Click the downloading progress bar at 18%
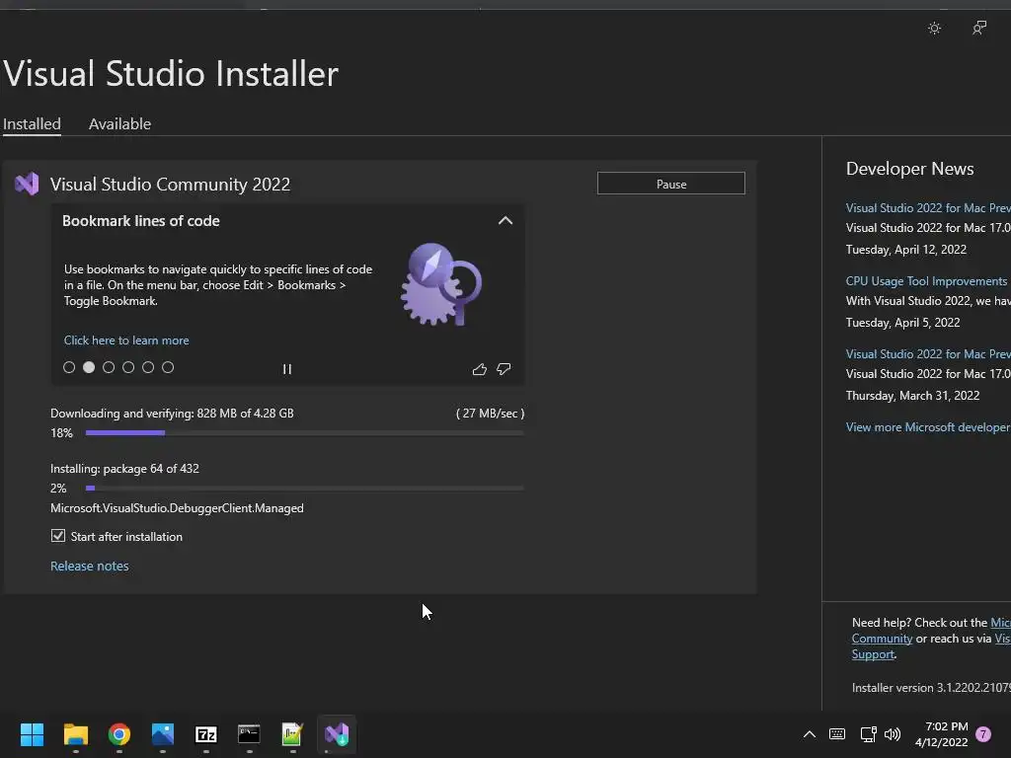 (304, 433)
